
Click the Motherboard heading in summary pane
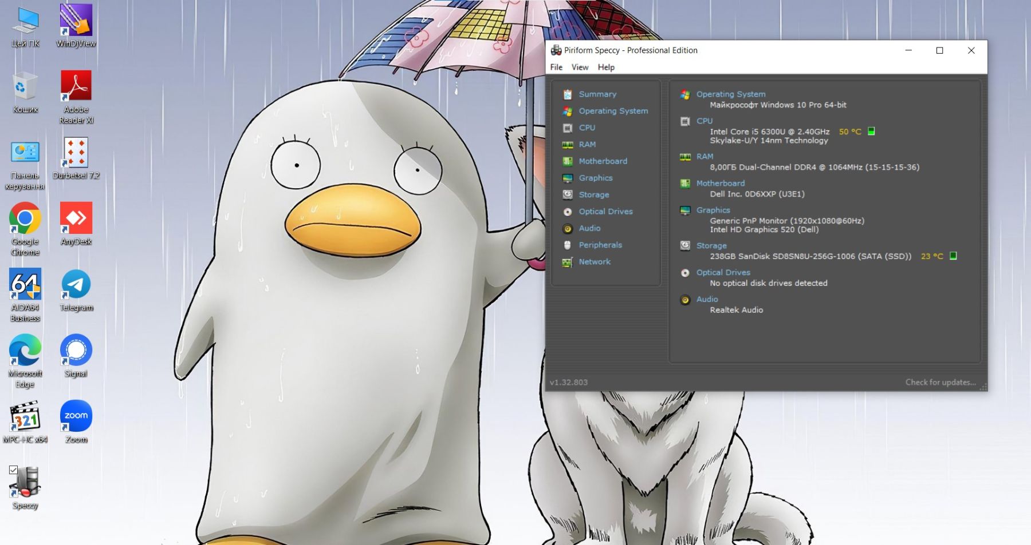721,184
